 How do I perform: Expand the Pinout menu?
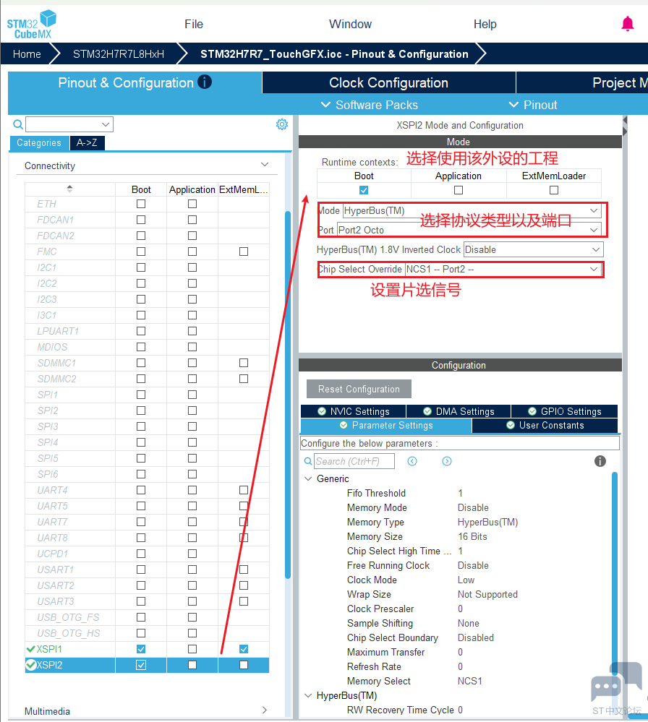tap(533, 105)
